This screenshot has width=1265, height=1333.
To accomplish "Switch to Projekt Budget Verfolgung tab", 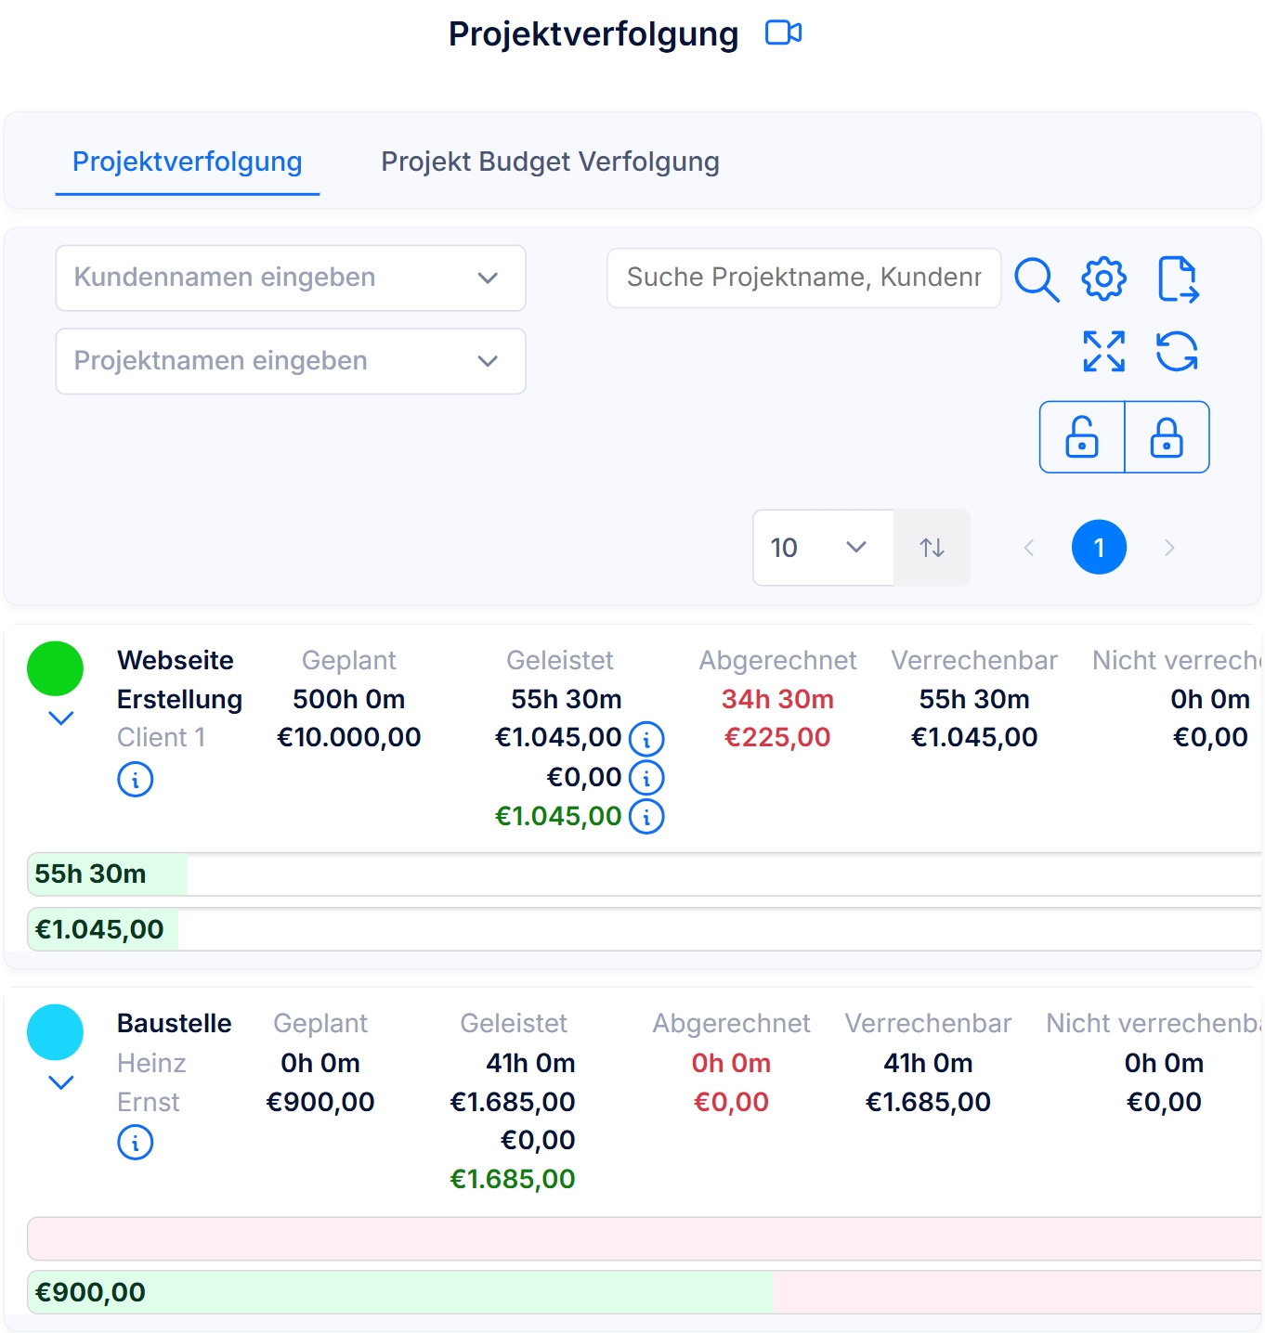I will [550, 162].
